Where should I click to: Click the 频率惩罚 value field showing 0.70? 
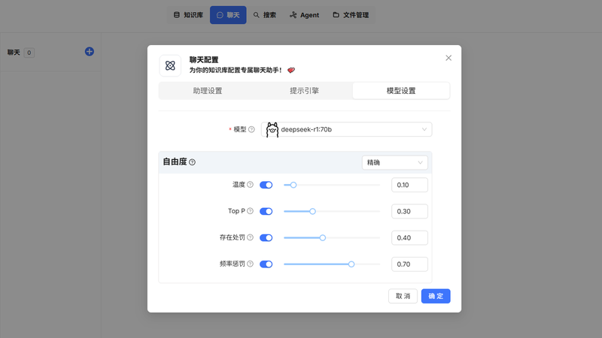tap(409, 264)
